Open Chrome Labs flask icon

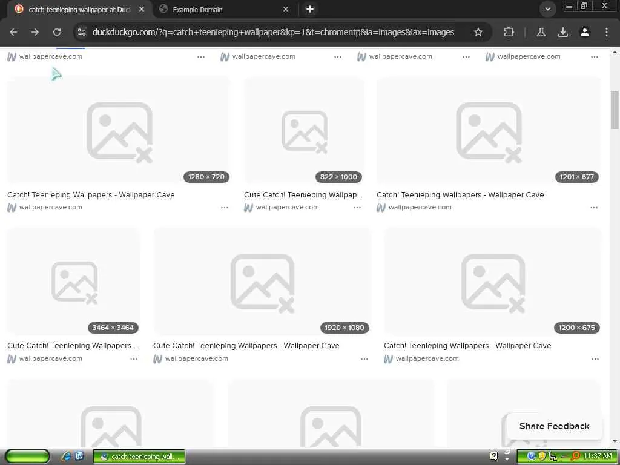(x=541, y=32)
